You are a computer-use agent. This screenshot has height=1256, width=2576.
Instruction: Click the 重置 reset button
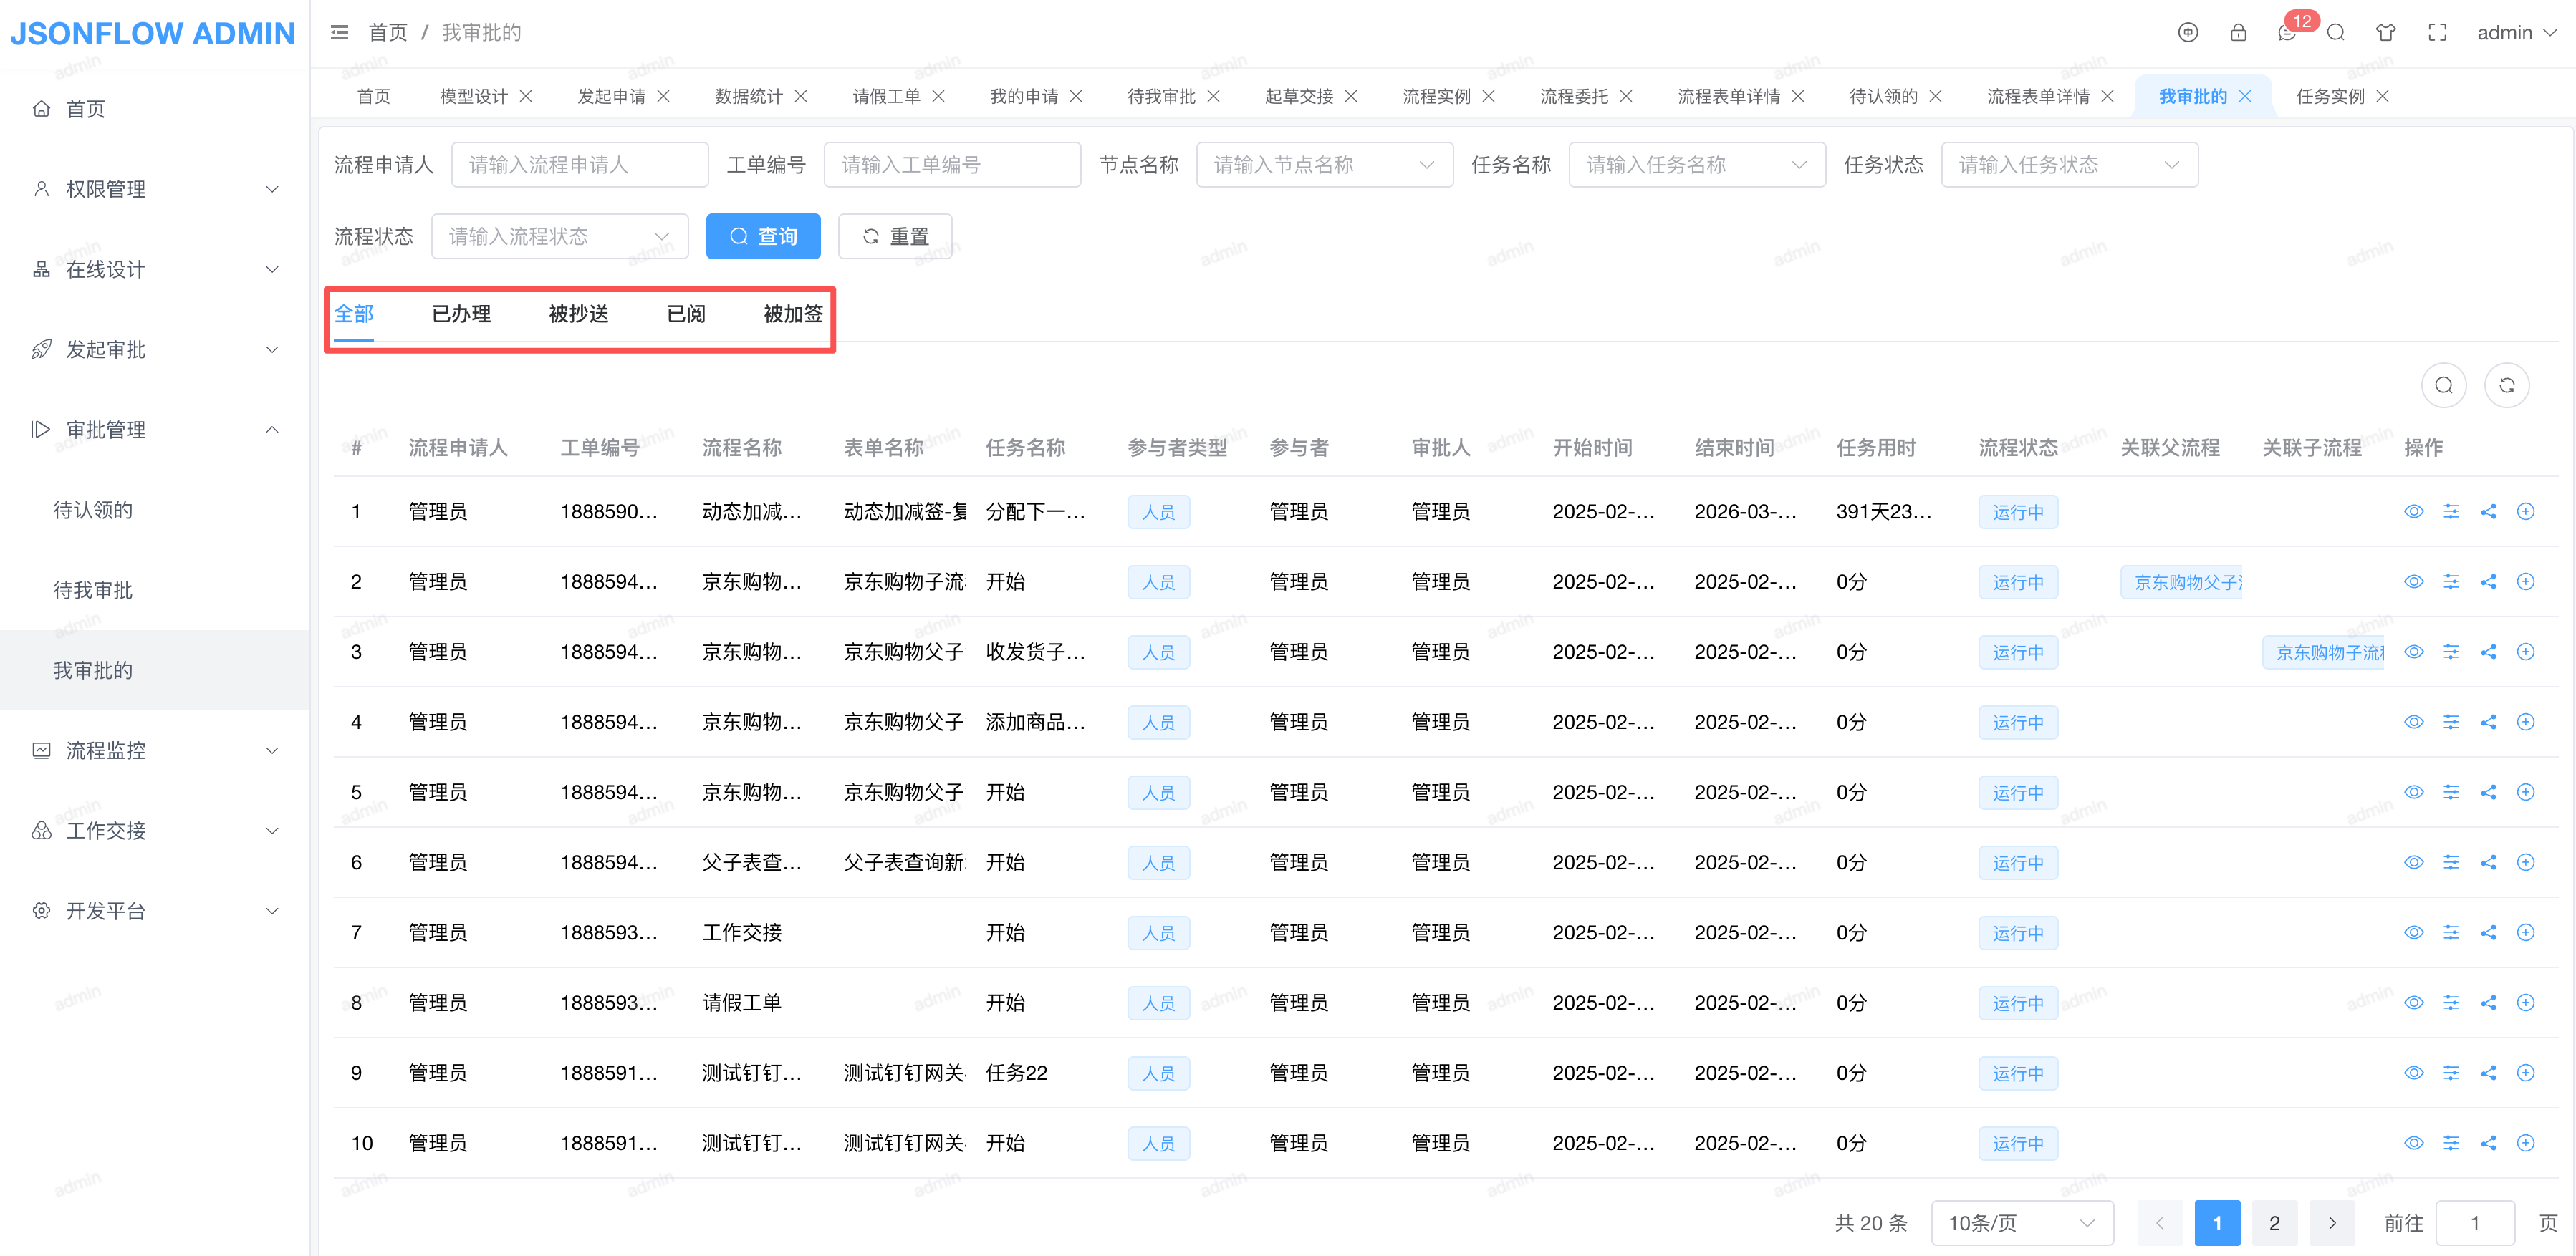[x=894, y=236]
